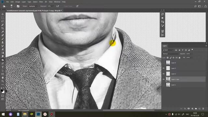Open the Layers panel flyout menu

pos(206,46)
